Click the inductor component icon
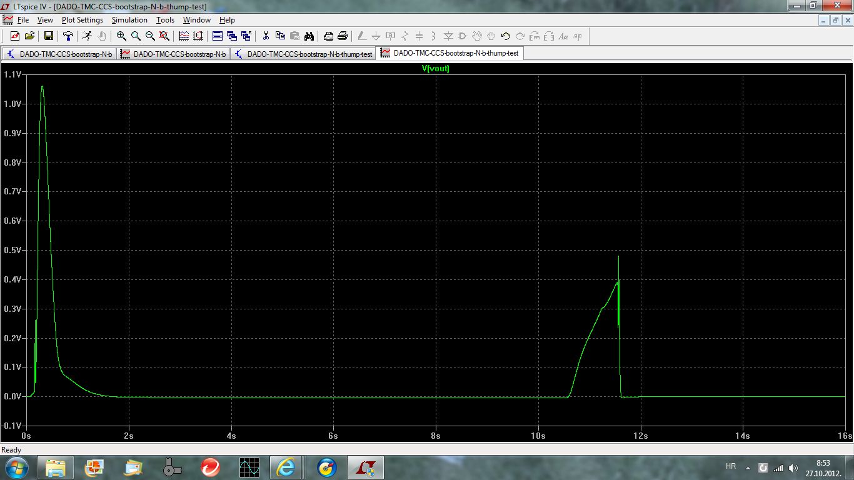854x480 pixels. [434, 36]
